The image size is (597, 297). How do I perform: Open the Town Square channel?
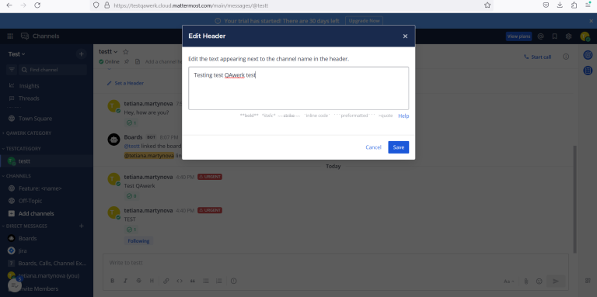[35, 119]
